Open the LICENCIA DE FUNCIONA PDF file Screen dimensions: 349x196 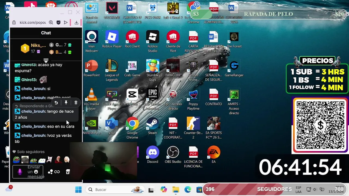point(193,157)
